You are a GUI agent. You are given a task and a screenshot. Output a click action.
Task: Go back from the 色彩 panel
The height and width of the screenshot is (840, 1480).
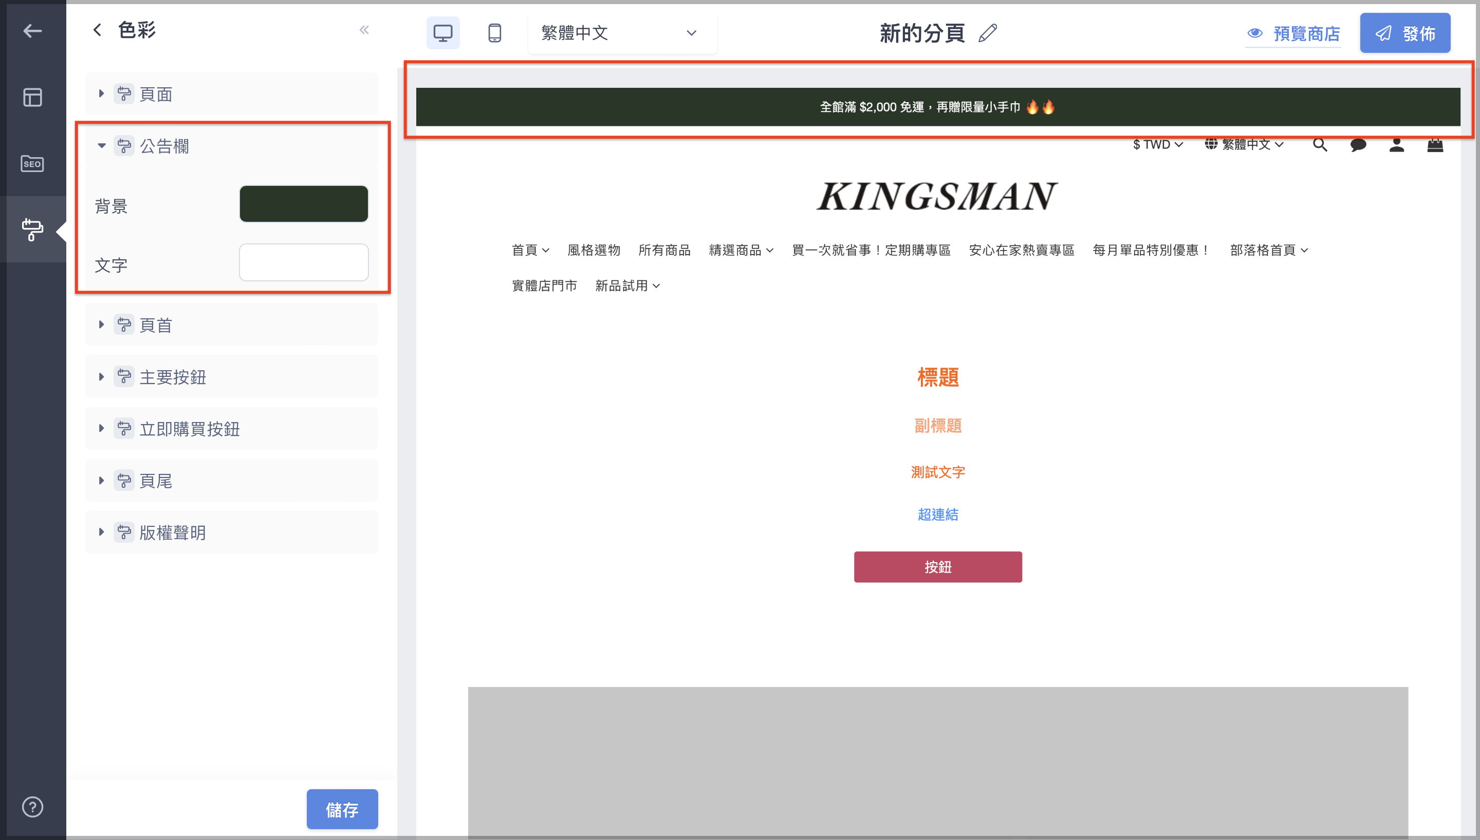[x=97, y=30]
